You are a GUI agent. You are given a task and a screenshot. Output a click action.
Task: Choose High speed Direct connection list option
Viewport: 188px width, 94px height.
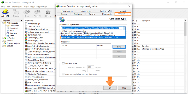[x=93, y=37]
